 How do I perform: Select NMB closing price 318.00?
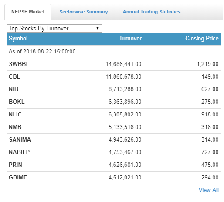210,127
